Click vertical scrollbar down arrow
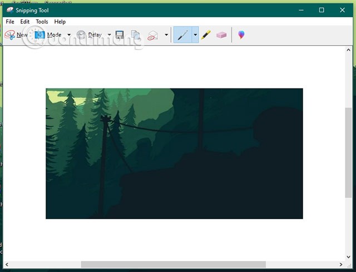The height and width of the screenshot is (272, 356). pyautogui.click(x=349, y=257)
